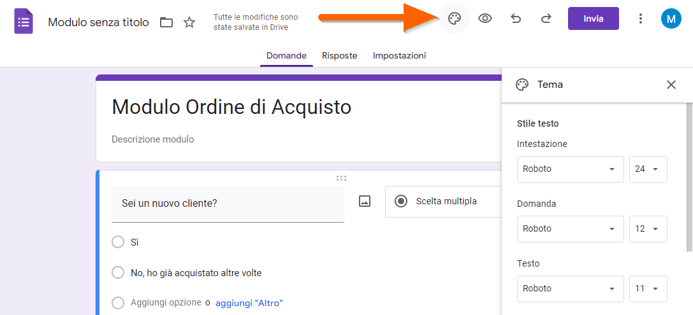Image resolution: width=693 pixels, height=315 pixels.
Task: Redo the last action
Action: tap(546, 18)
